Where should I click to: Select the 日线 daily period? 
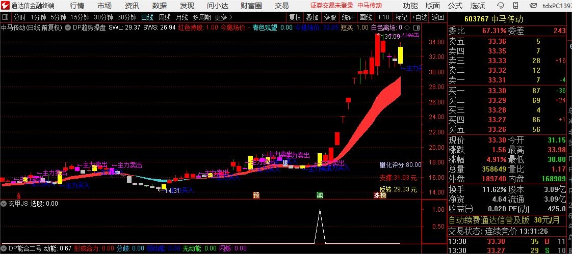(x=147, y=17)
